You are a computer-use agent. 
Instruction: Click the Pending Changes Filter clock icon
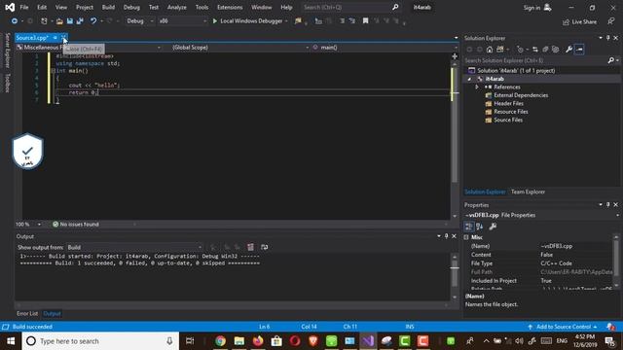click(x=520, y=50)
